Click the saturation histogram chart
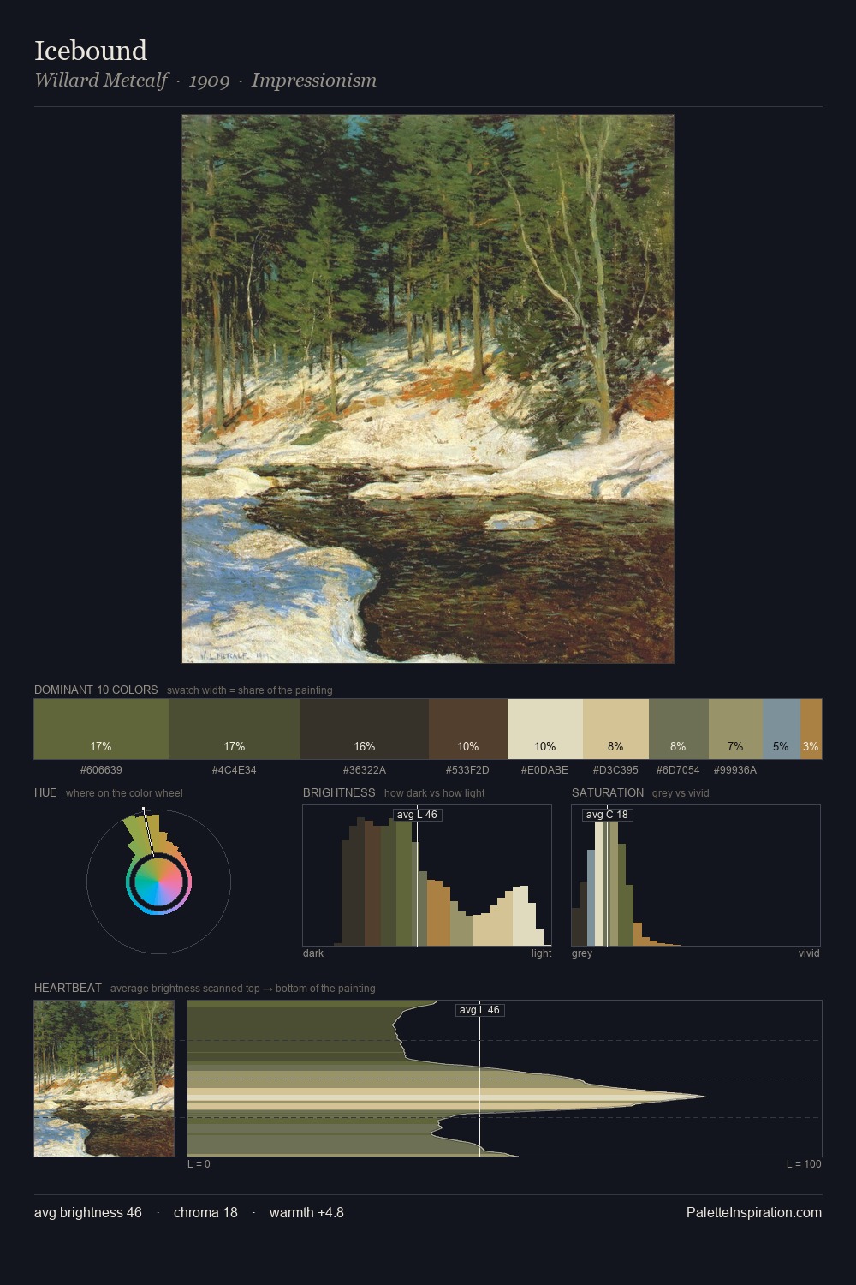This screenshot has height=1285, width=856. pyautogui.click(x=696, y=876)
